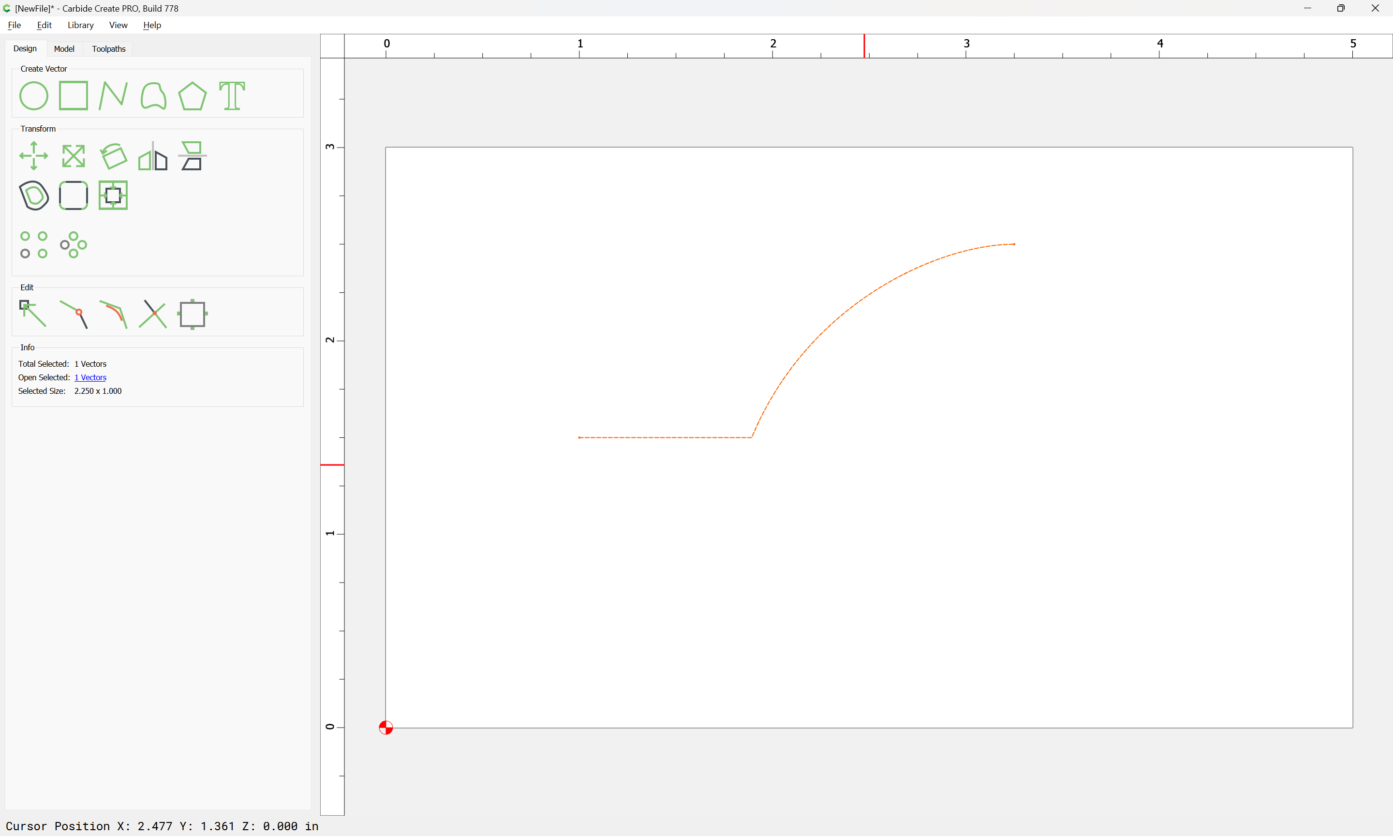Open the Offset vector tool
This screenshot has height=836, width=1393.
point(34,195)
